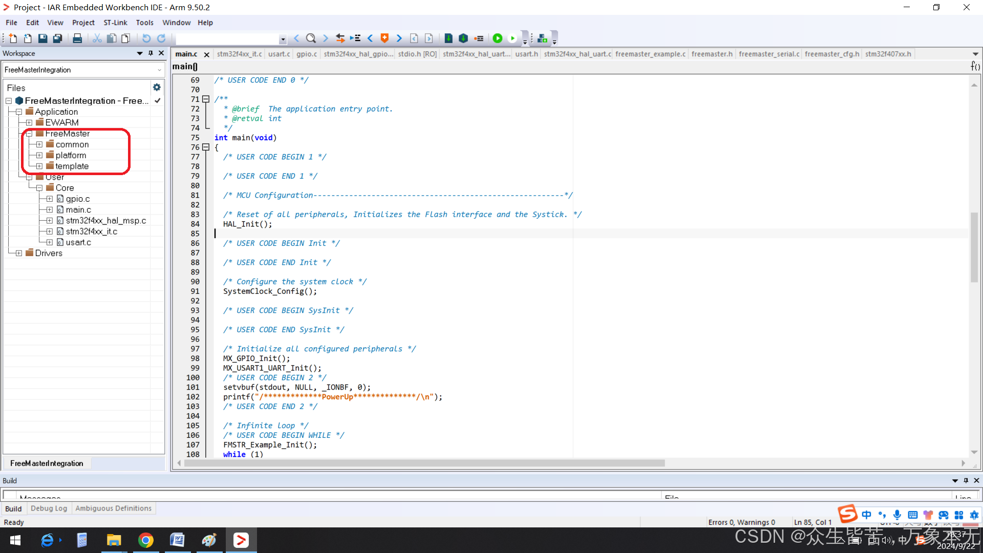Expand the common folder under FreeMaster
The width and height of the screenshot is (983, 553).
pos(39,144)
